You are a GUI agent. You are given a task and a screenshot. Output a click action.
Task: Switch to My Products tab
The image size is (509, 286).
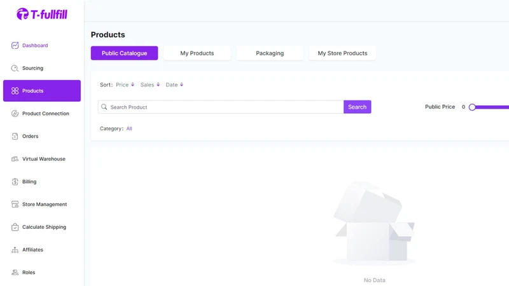tap(197, 53)
